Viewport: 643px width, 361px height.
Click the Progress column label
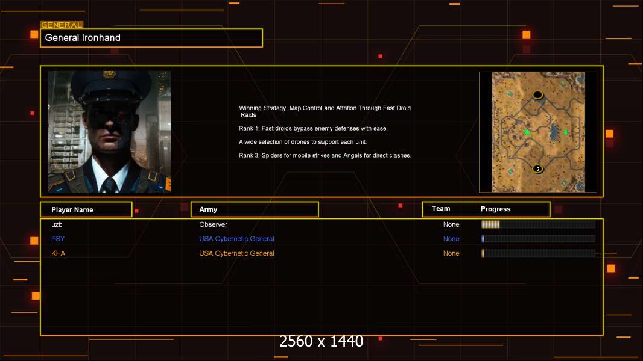coord(495,209)
